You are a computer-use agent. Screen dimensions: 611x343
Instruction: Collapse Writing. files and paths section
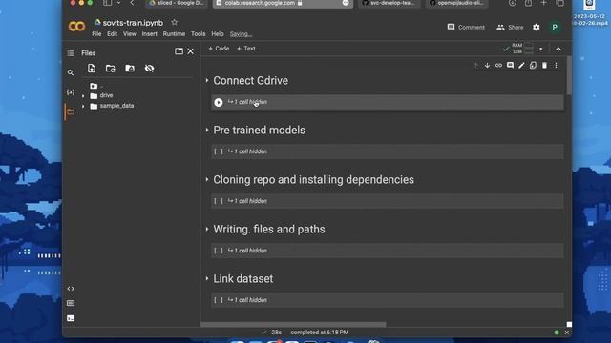point(207,229)
